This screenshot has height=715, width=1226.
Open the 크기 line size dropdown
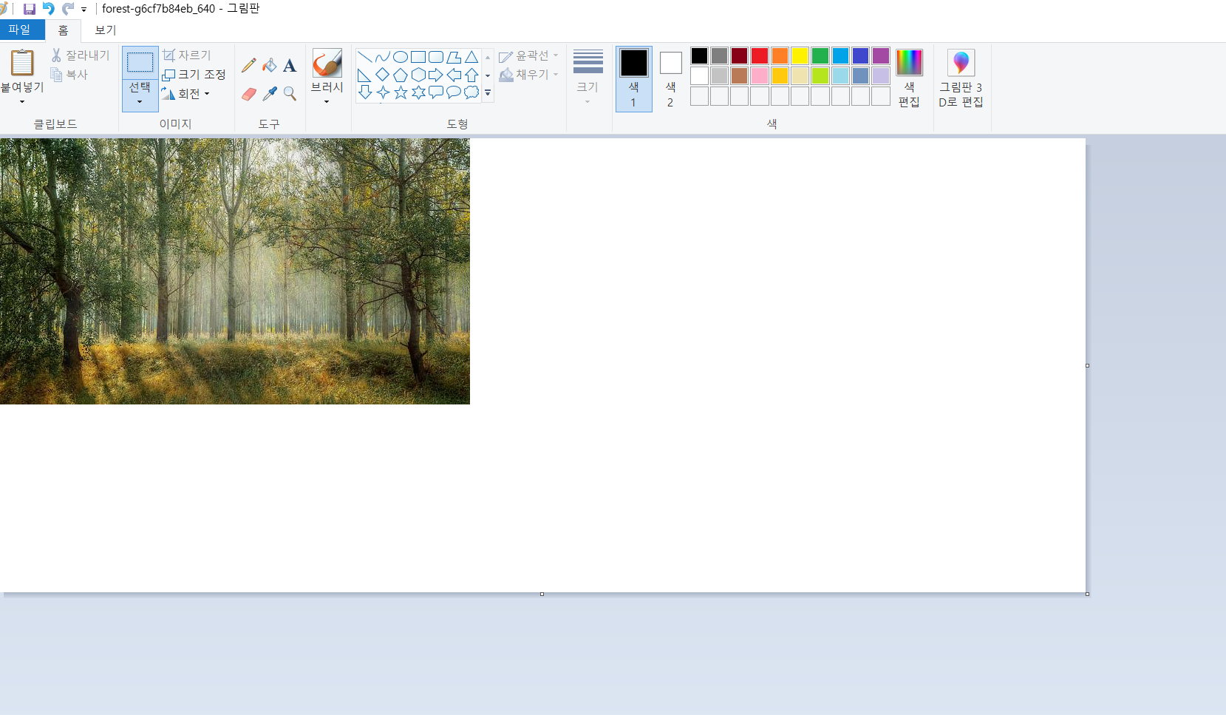588,78
